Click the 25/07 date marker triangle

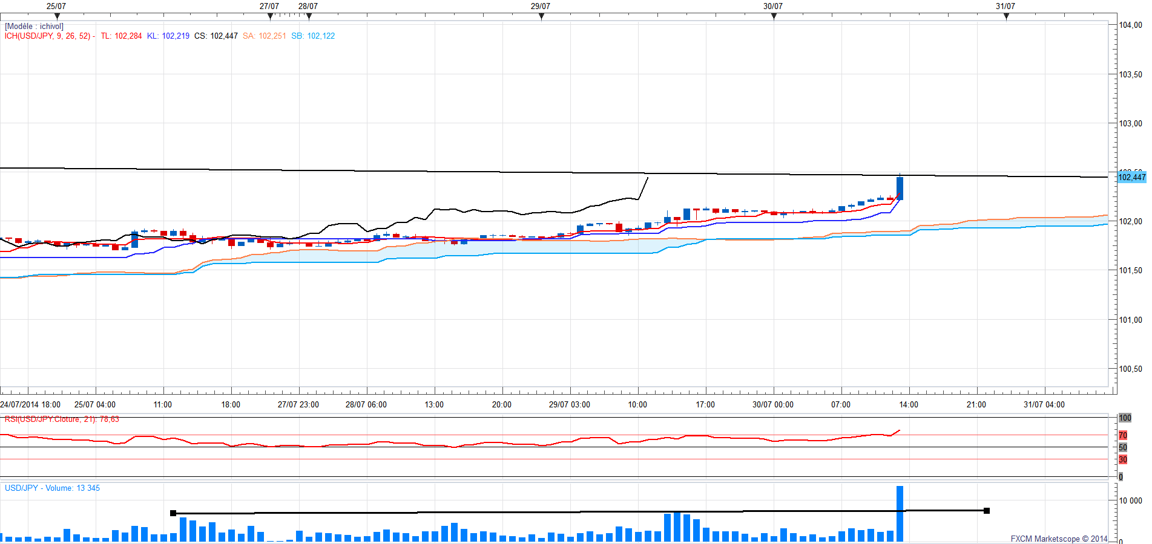[57, 16]
